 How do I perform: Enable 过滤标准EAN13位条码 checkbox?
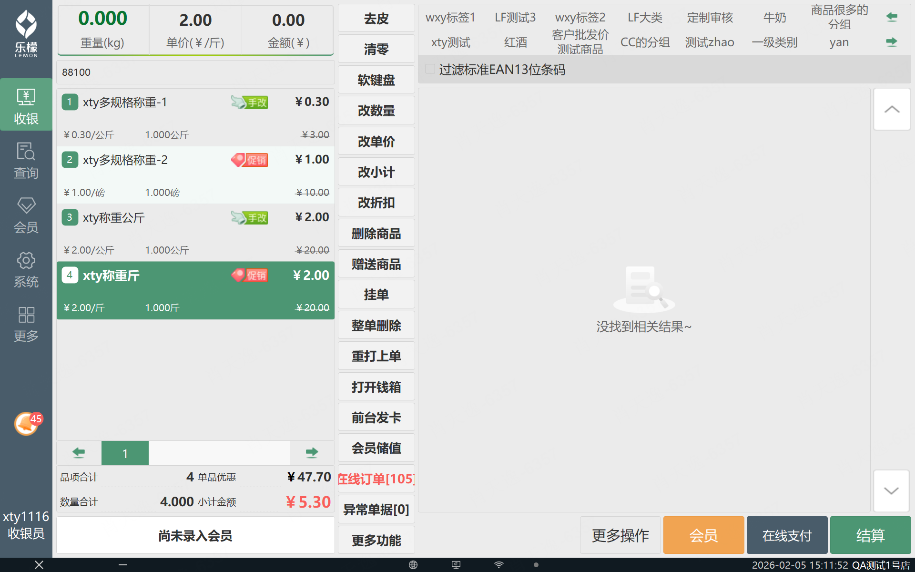tap(430, 69)
